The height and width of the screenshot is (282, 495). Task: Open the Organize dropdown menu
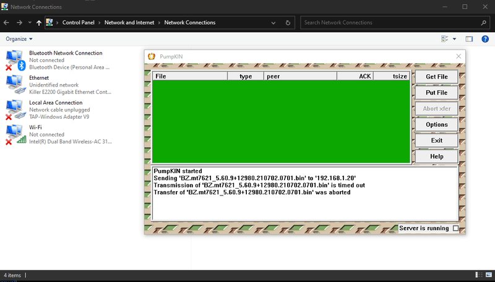[x=19, y=39]
